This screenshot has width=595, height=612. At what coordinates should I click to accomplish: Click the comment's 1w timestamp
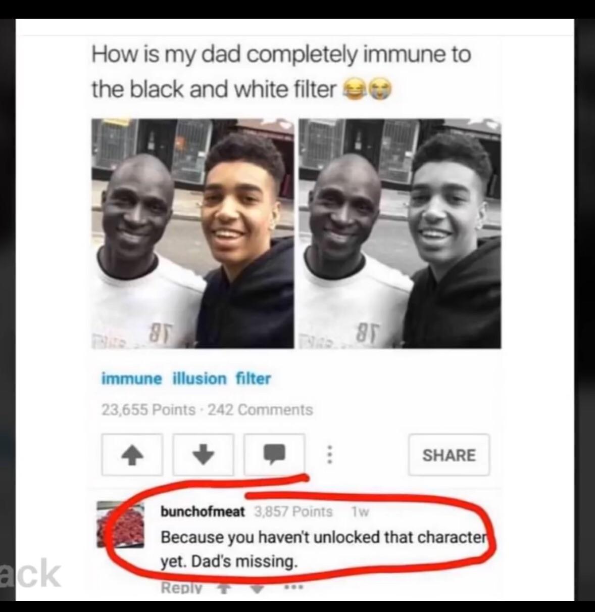360,512
